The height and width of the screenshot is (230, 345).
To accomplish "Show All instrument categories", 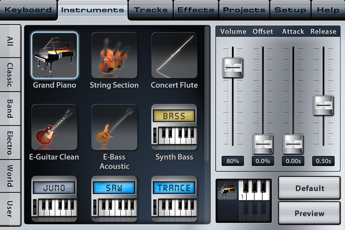I will pos(10,41).
